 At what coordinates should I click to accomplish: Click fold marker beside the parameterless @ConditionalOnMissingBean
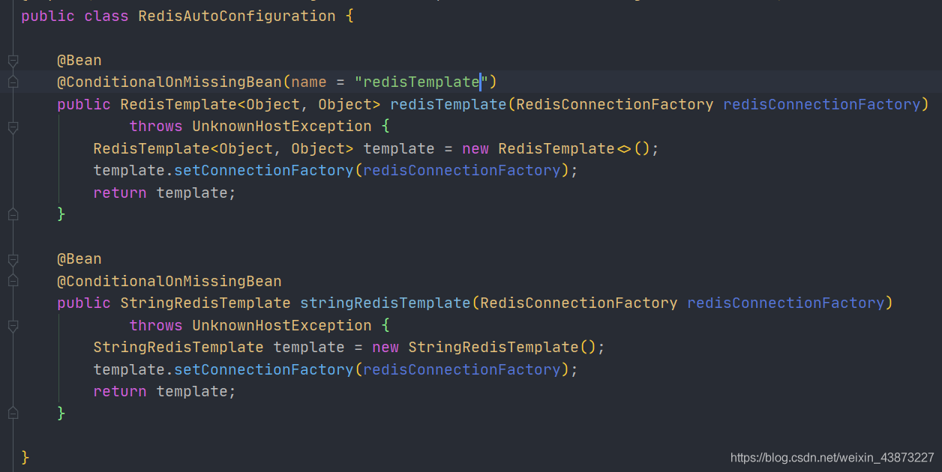(x=13, y=282)
